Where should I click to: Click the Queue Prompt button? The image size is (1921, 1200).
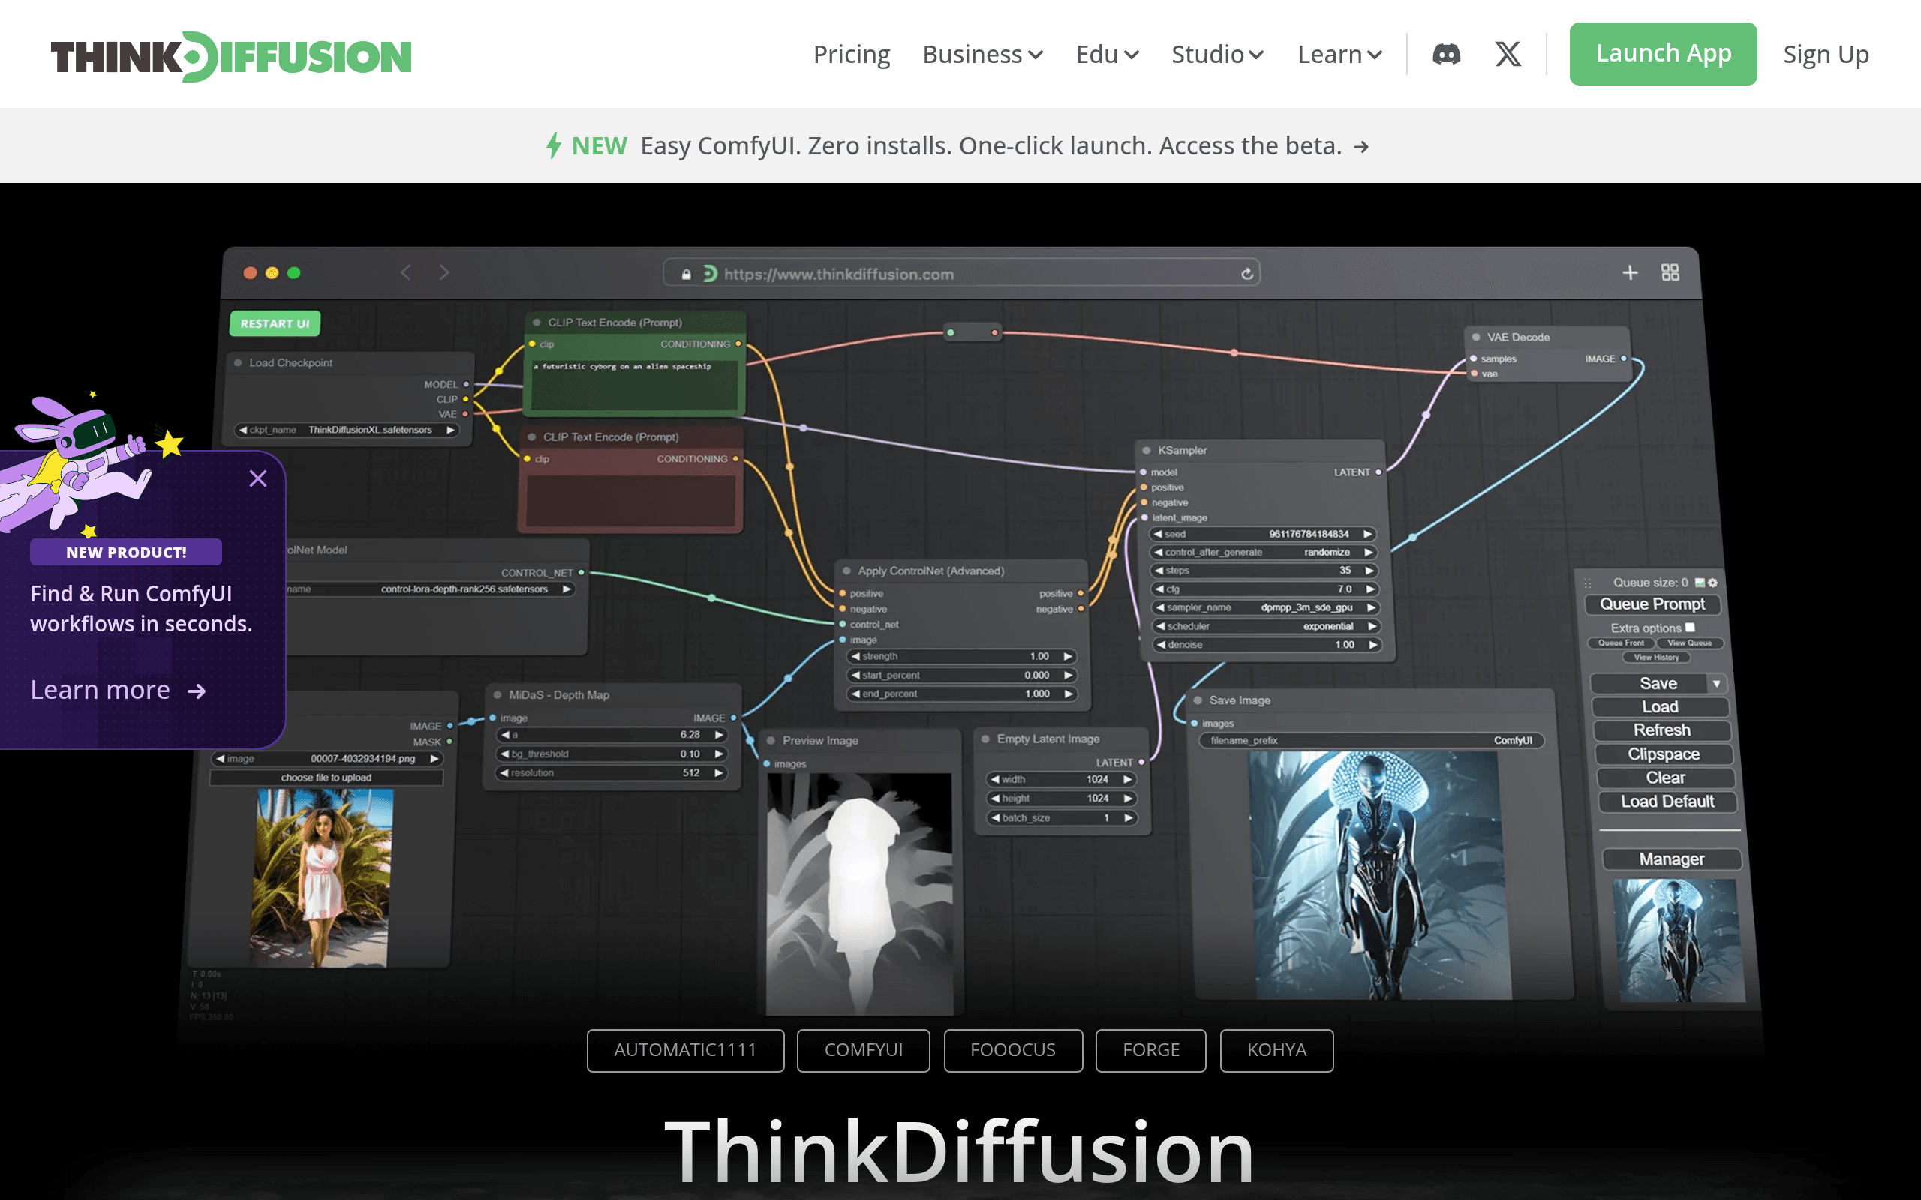pos(1652,604)
